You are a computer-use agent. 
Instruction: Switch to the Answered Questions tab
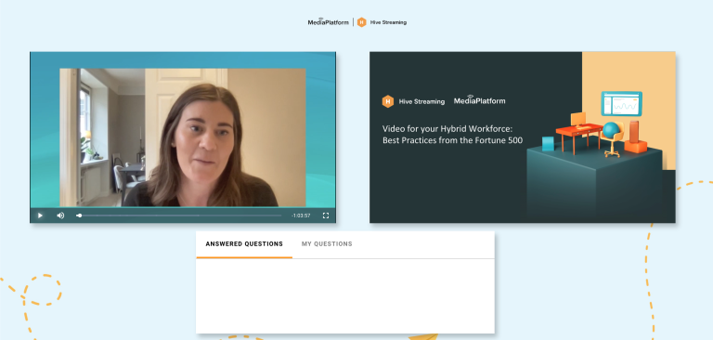(244, 244)
